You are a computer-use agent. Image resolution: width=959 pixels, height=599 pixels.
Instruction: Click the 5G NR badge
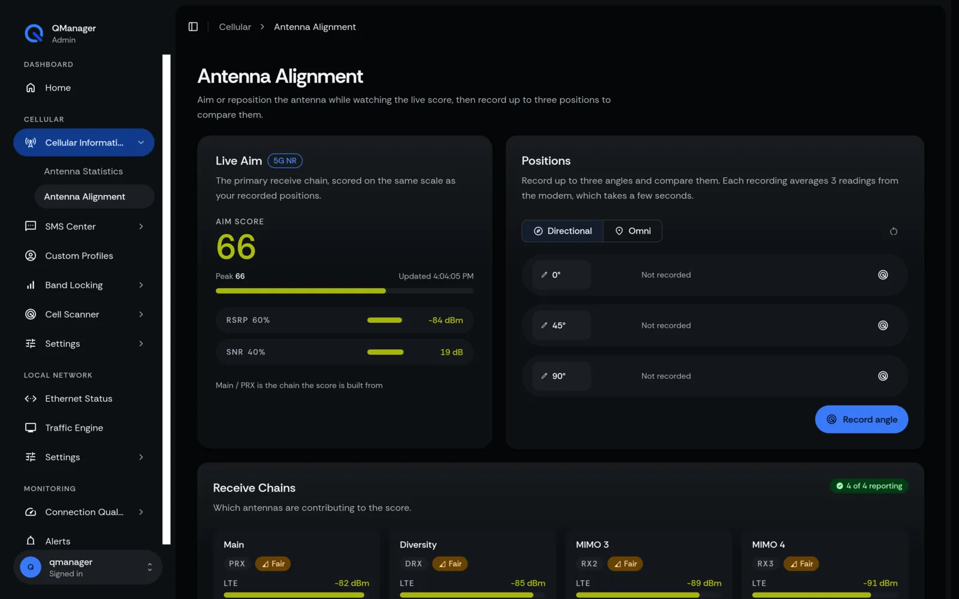(x=285, y=161)
